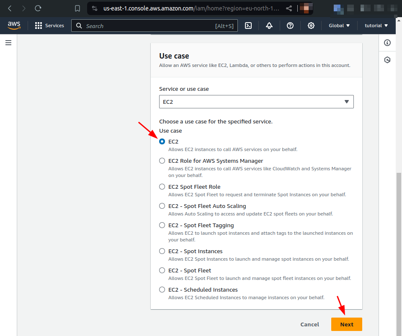
Task: Click the Next button
Action: point(346,324)
